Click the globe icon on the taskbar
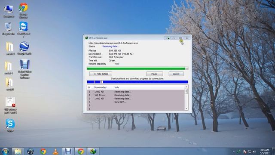Screen dimensions: 275x155 [31, 151]
